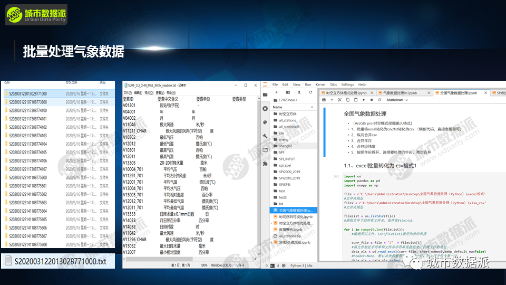Open the Edit menu in JupyterLab
This screenshot has width=506, height=285.
pyautogui.click(x=285, y=84)
